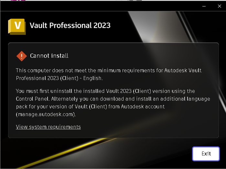Click the empty black title bar area

(101, 6)
